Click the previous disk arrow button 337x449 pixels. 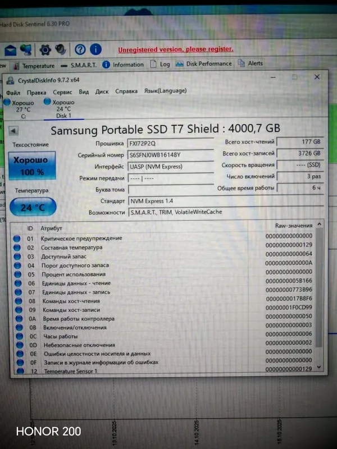[13, 131]
